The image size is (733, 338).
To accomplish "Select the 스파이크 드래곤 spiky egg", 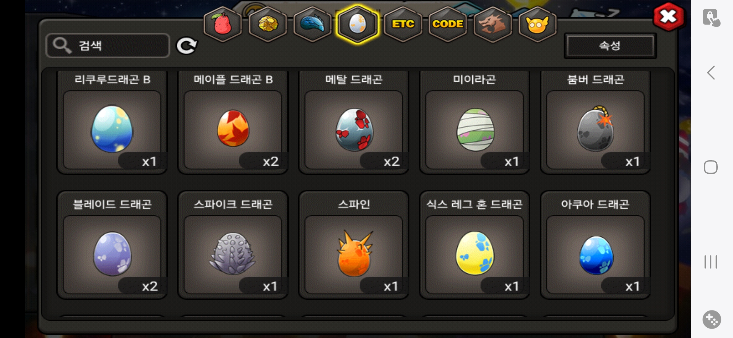I will click(233, 245).
